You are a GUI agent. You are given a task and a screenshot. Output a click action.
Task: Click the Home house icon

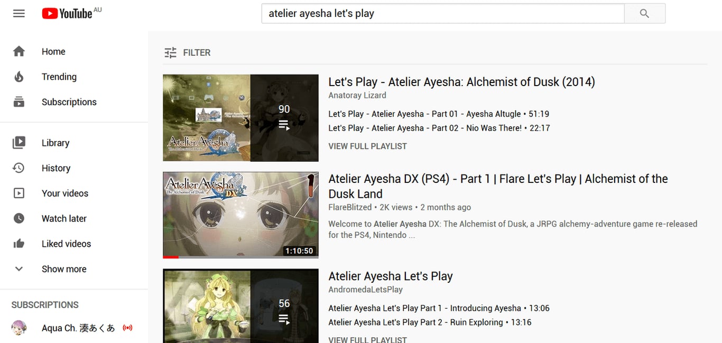(x=19, y=51)
